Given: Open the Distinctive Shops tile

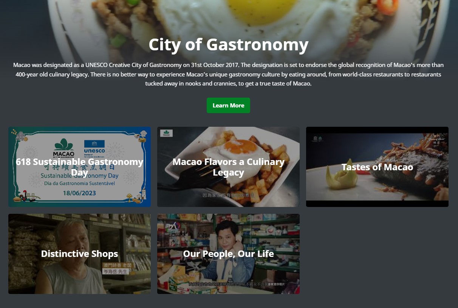Looking at the screenshot, I should 79,254.
